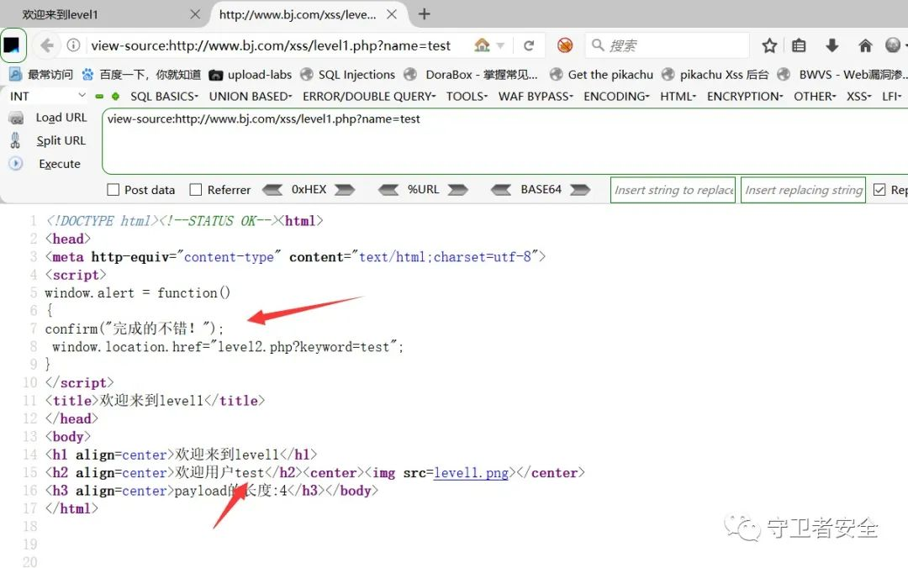Tick the Referrer checkbox

[196, 190]
